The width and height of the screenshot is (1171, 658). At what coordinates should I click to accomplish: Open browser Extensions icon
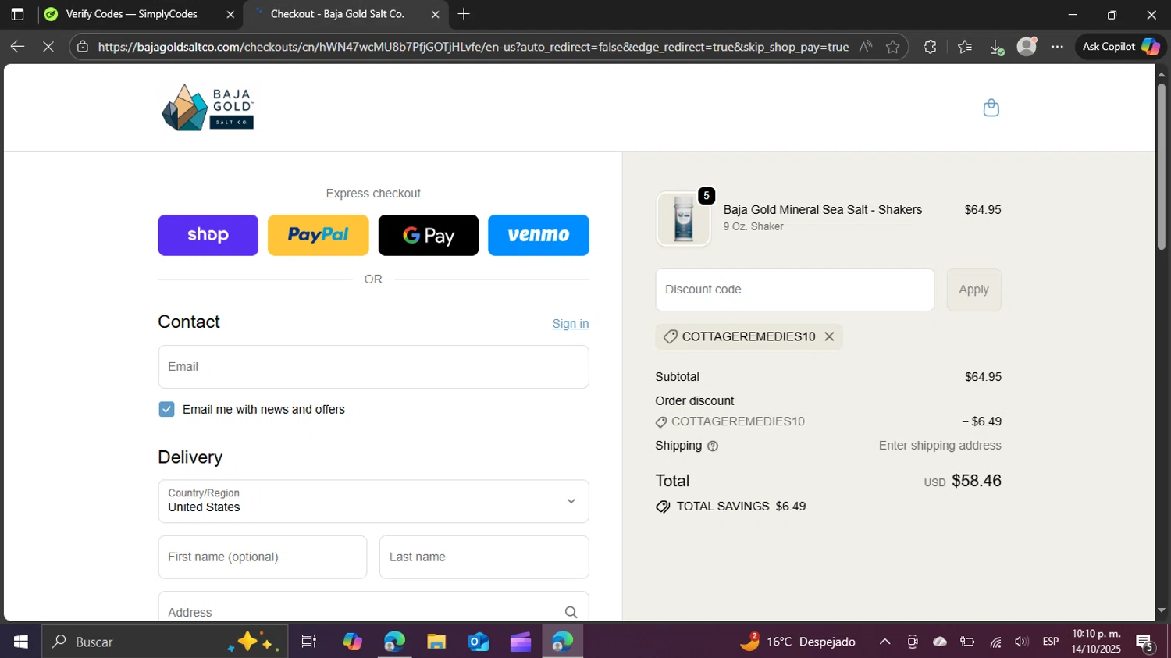pyautogui.click(x=929, y=47)
